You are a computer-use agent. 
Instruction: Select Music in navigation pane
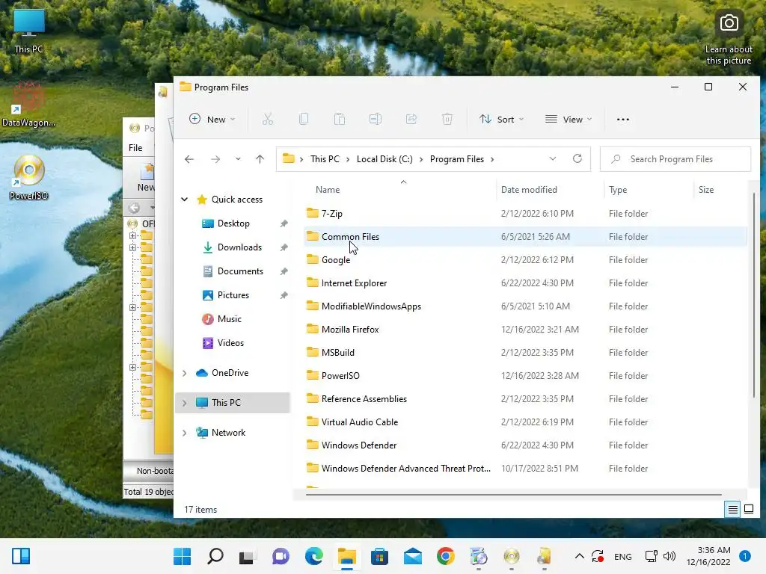coord(230,319)
